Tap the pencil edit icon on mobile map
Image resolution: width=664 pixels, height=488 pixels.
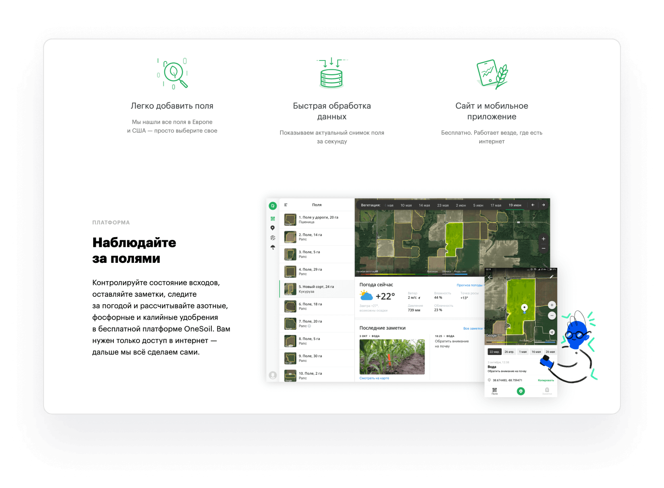(551, 277)
